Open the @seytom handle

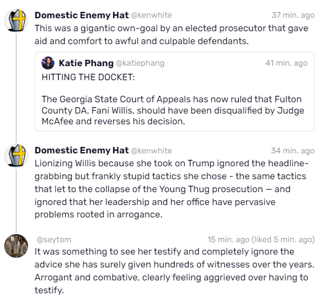coord(54,239)
